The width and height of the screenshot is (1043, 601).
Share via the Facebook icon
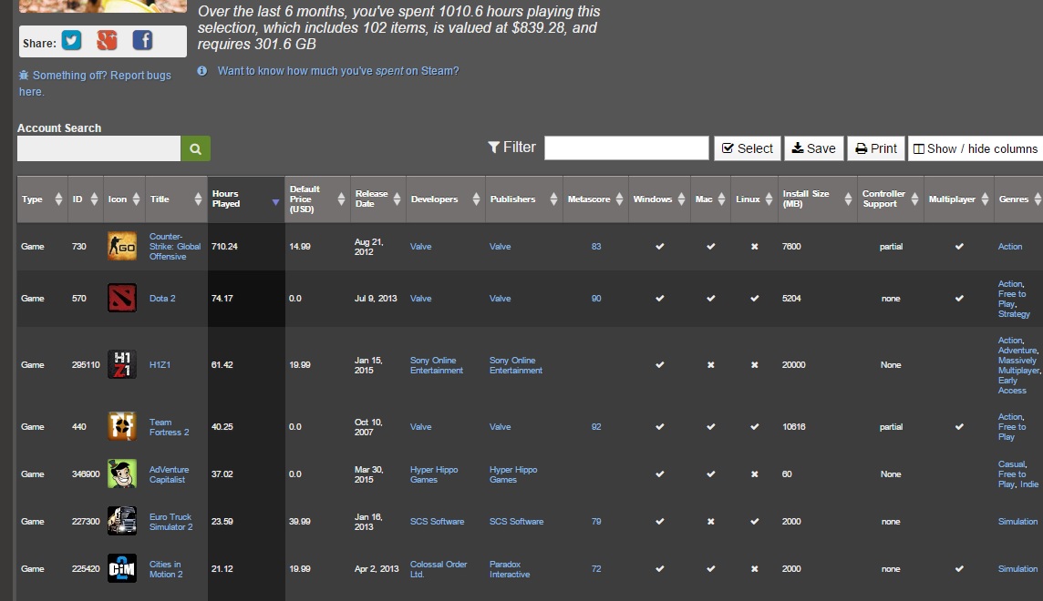coord(142,41)
